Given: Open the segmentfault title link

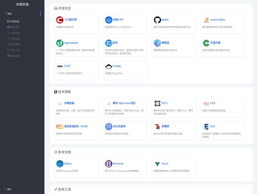Looking at the screenshot, I should (x=71, y=43).
